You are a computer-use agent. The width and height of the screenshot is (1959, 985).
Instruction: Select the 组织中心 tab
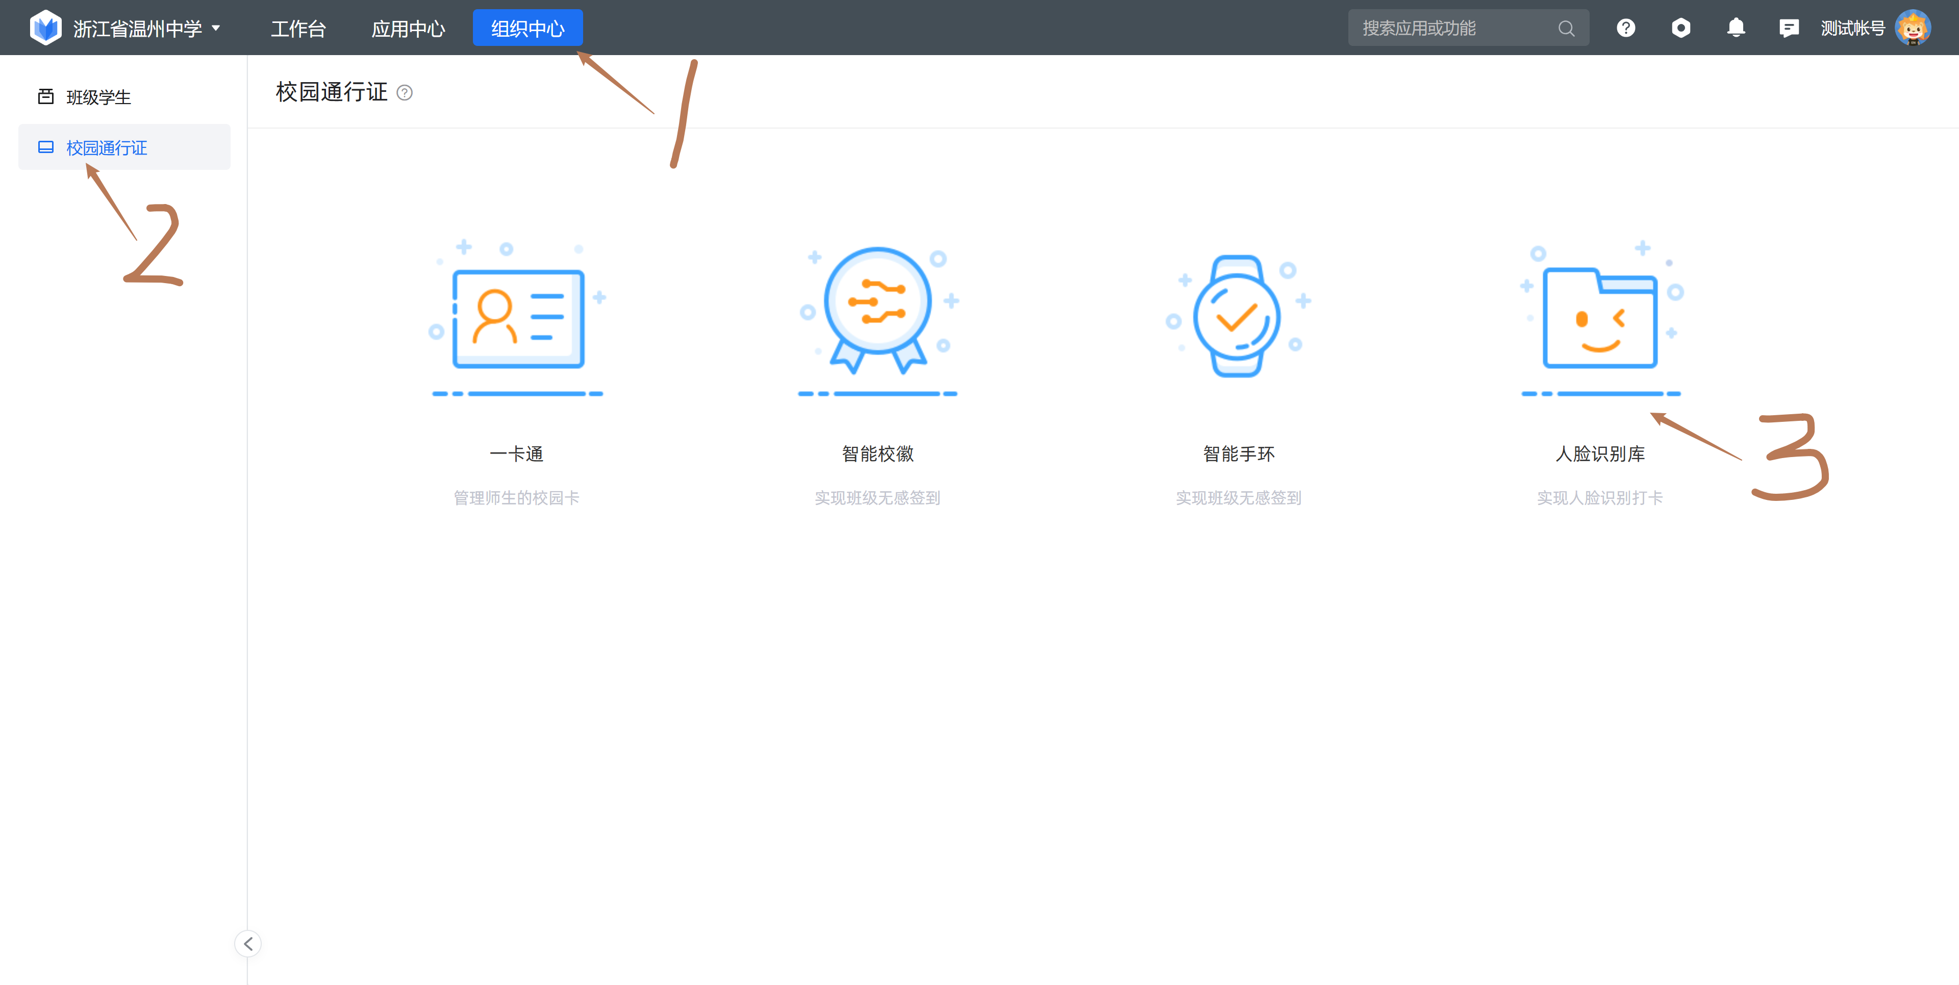pyautogui.click(x=528, y=28)
